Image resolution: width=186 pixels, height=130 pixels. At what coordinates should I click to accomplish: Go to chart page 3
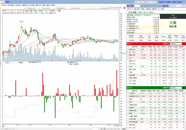pyautogui.click(x=7, y=129)
